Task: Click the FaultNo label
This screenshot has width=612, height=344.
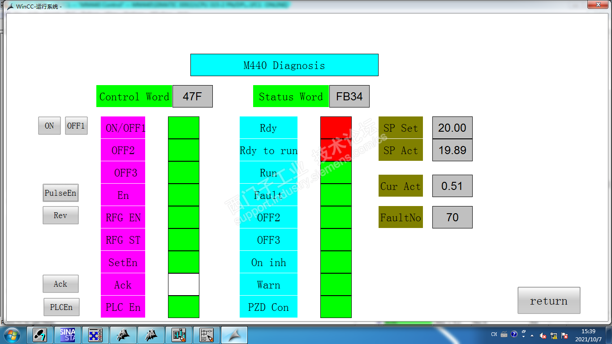Action: pos(401,217)
